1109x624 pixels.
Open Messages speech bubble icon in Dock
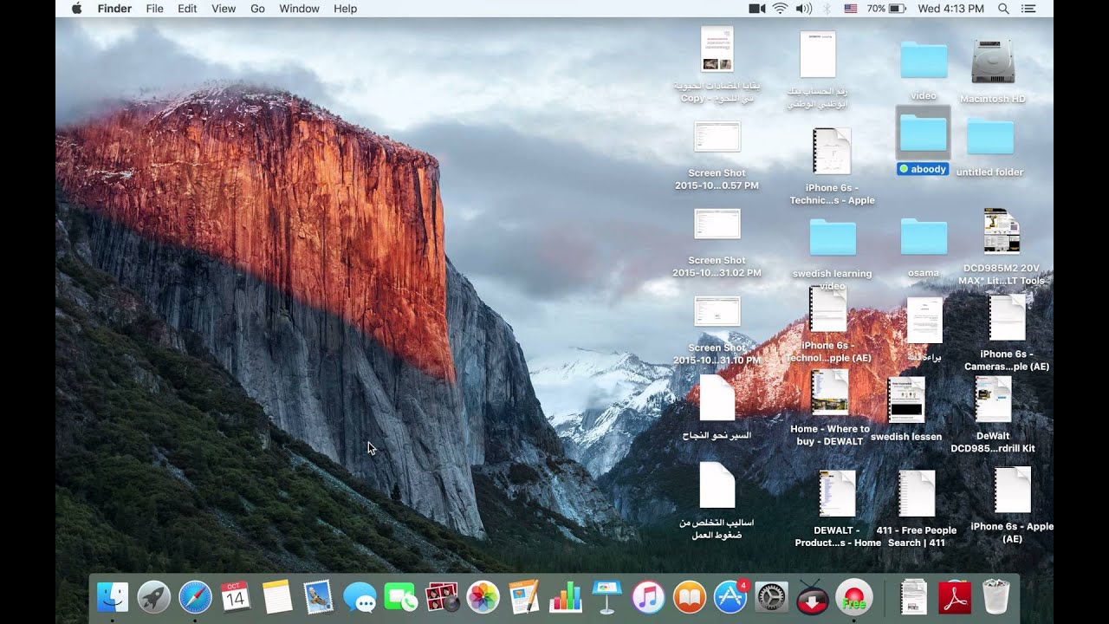[360, 597]
